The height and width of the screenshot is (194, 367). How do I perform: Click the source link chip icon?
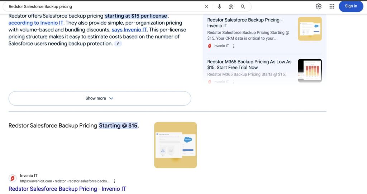tap(118, 44)
